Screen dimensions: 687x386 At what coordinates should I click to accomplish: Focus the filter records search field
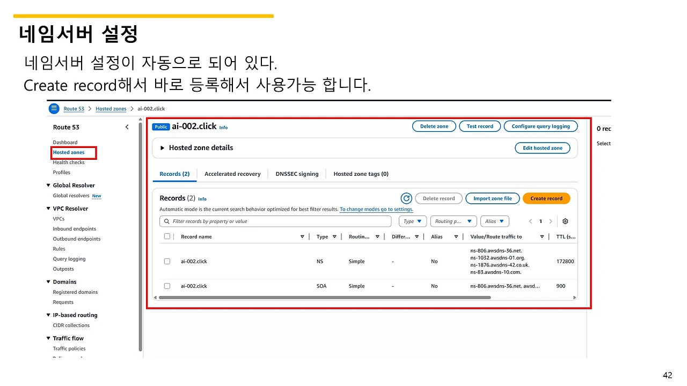click(x=275, y=221)
